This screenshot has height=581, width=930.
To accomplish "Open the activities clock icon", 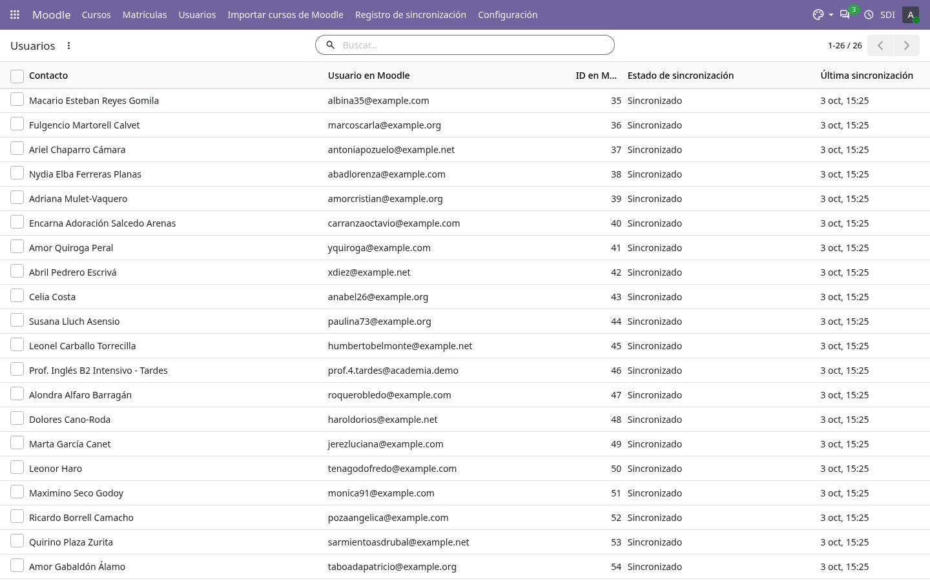I will 869,14.
